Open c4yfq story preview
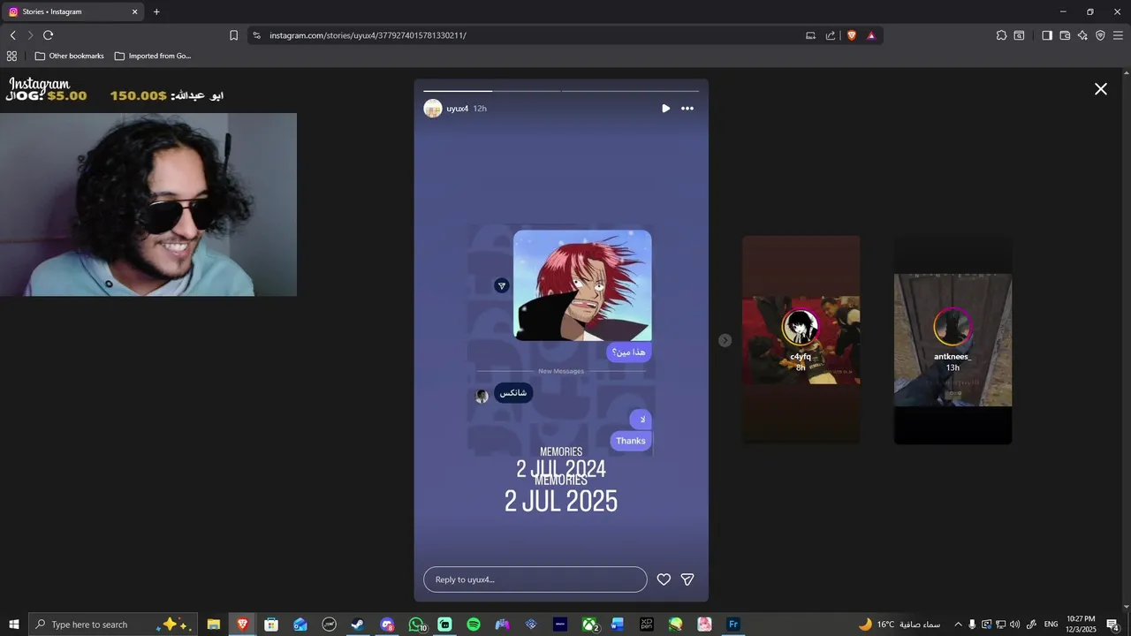 801,340
